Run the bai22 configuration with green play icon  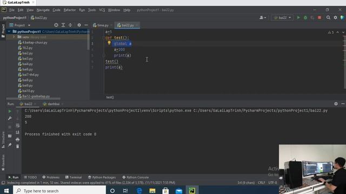pyautogui.click(x=298, y=18)
